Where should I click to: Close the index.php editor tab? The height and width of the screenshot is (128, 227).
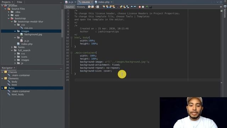click(111, 2)
